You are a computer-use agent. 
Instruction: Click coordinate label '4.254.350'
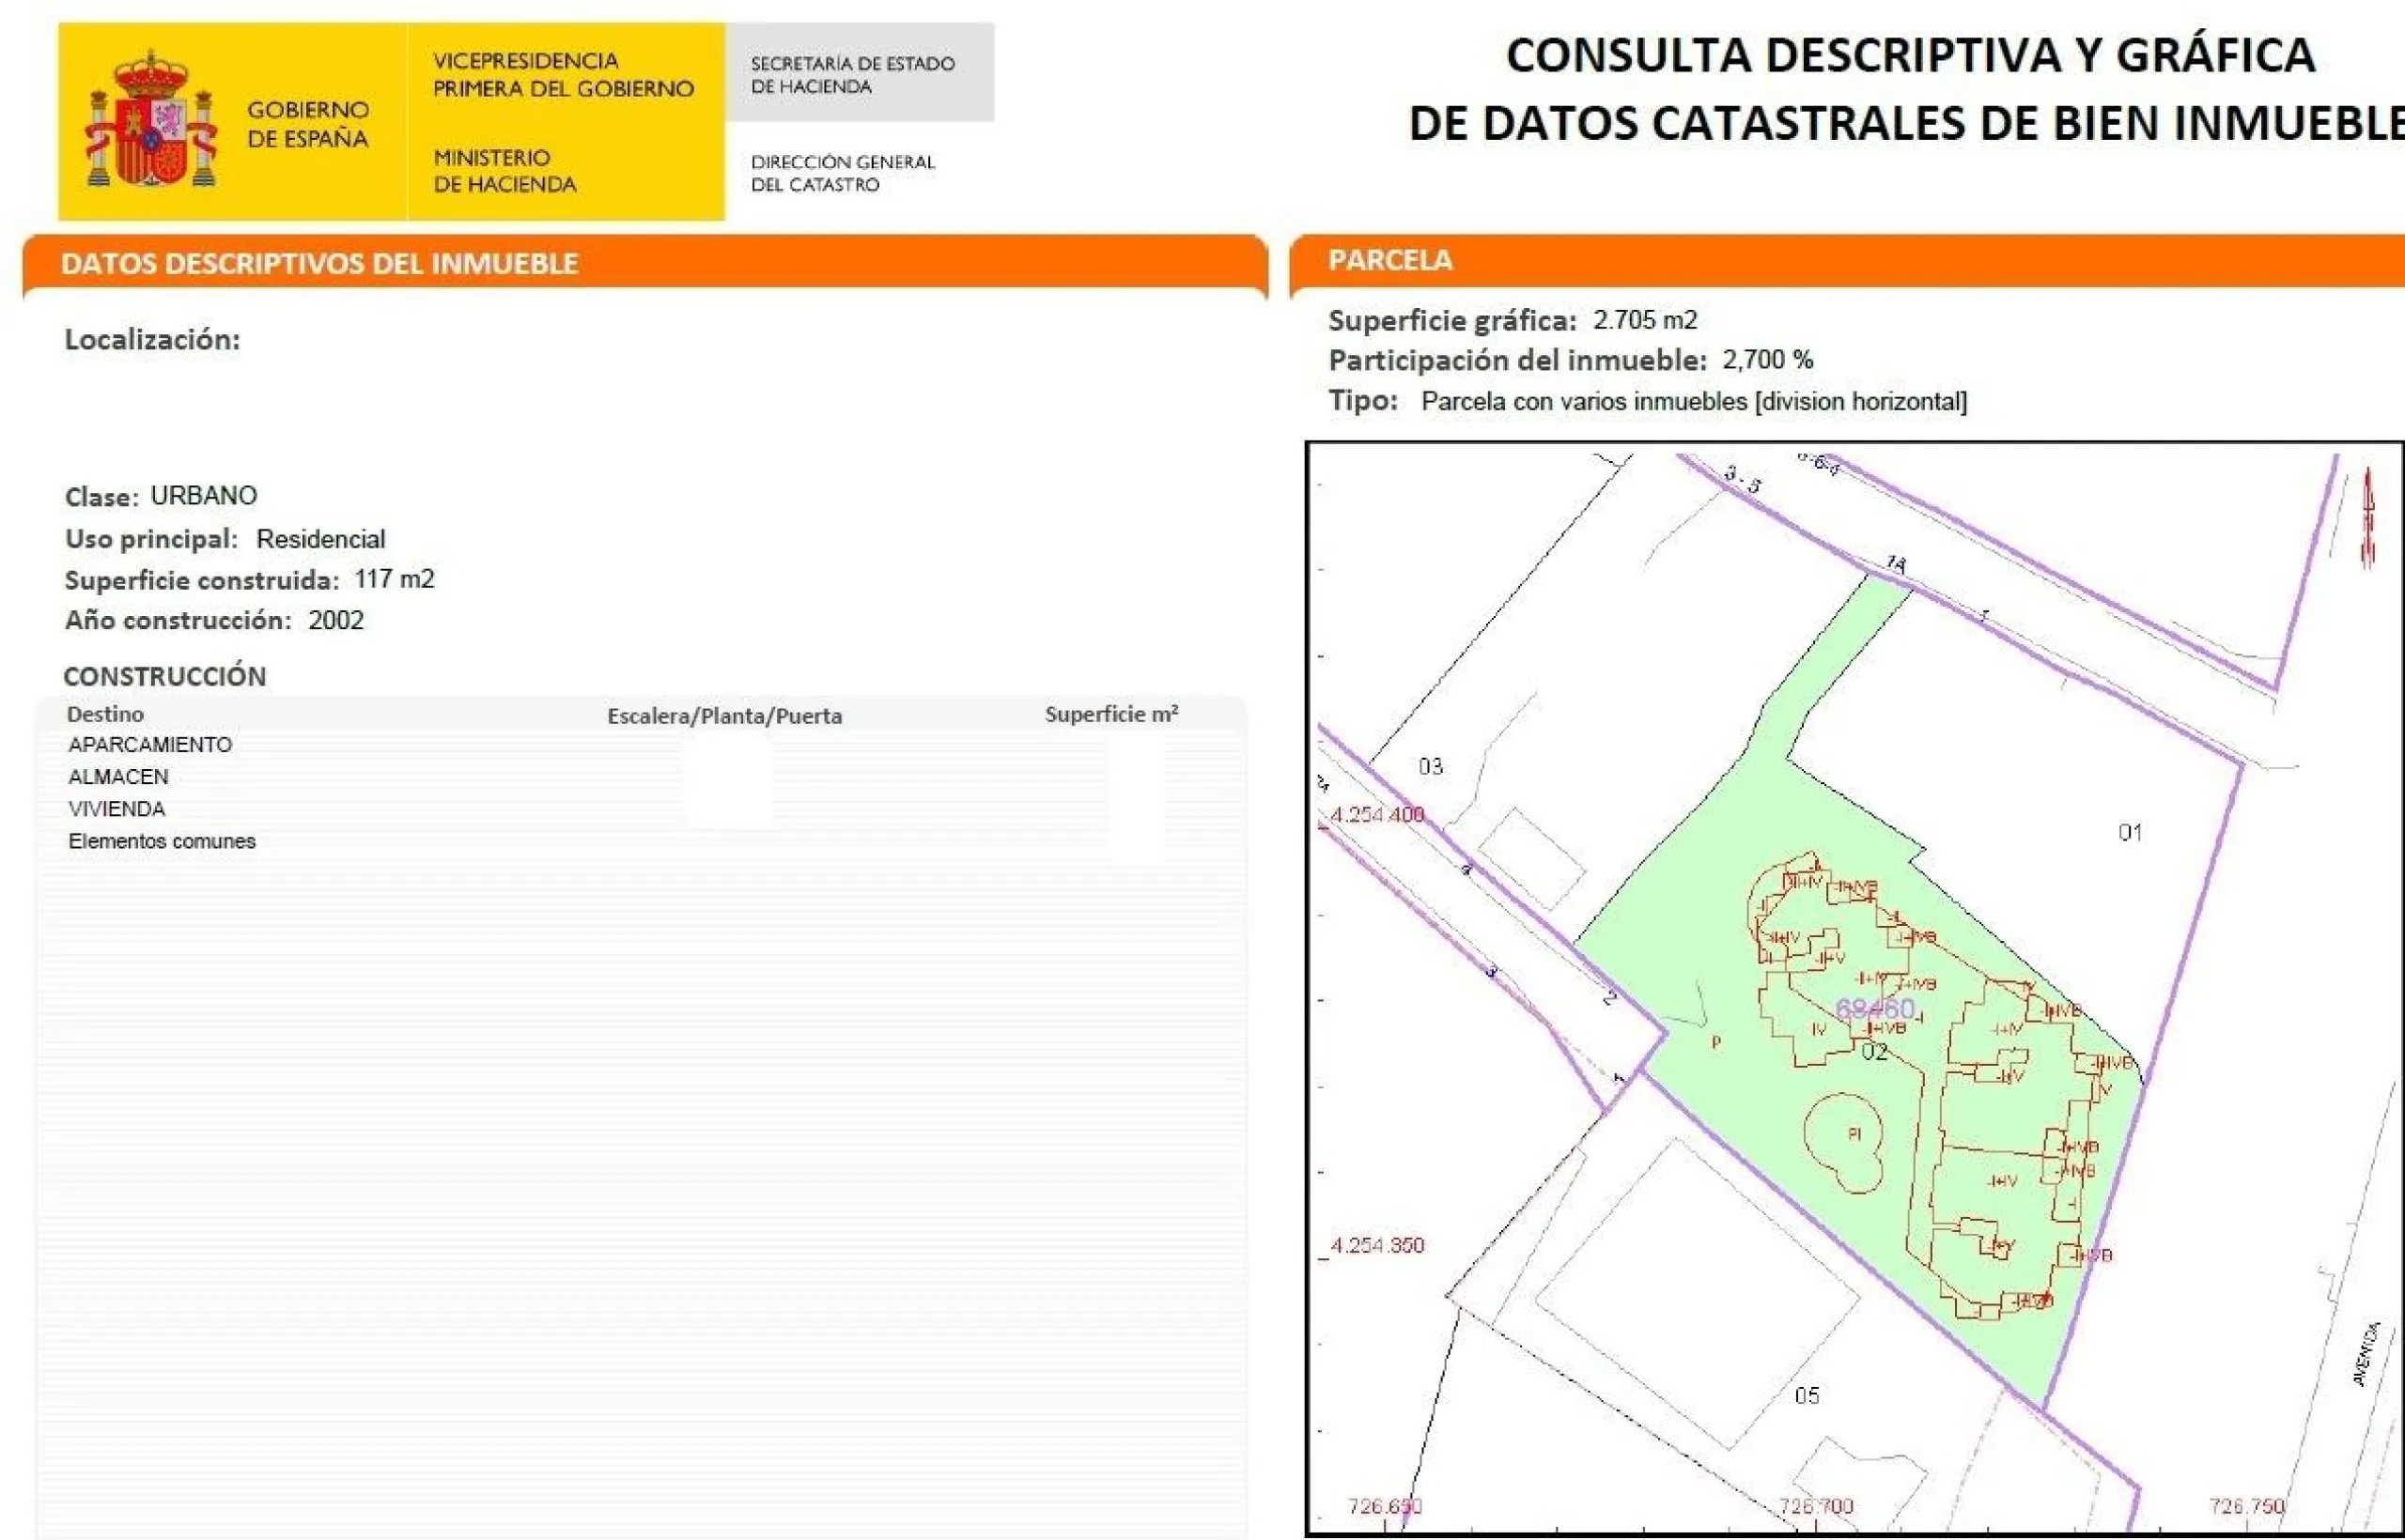1376,1246
